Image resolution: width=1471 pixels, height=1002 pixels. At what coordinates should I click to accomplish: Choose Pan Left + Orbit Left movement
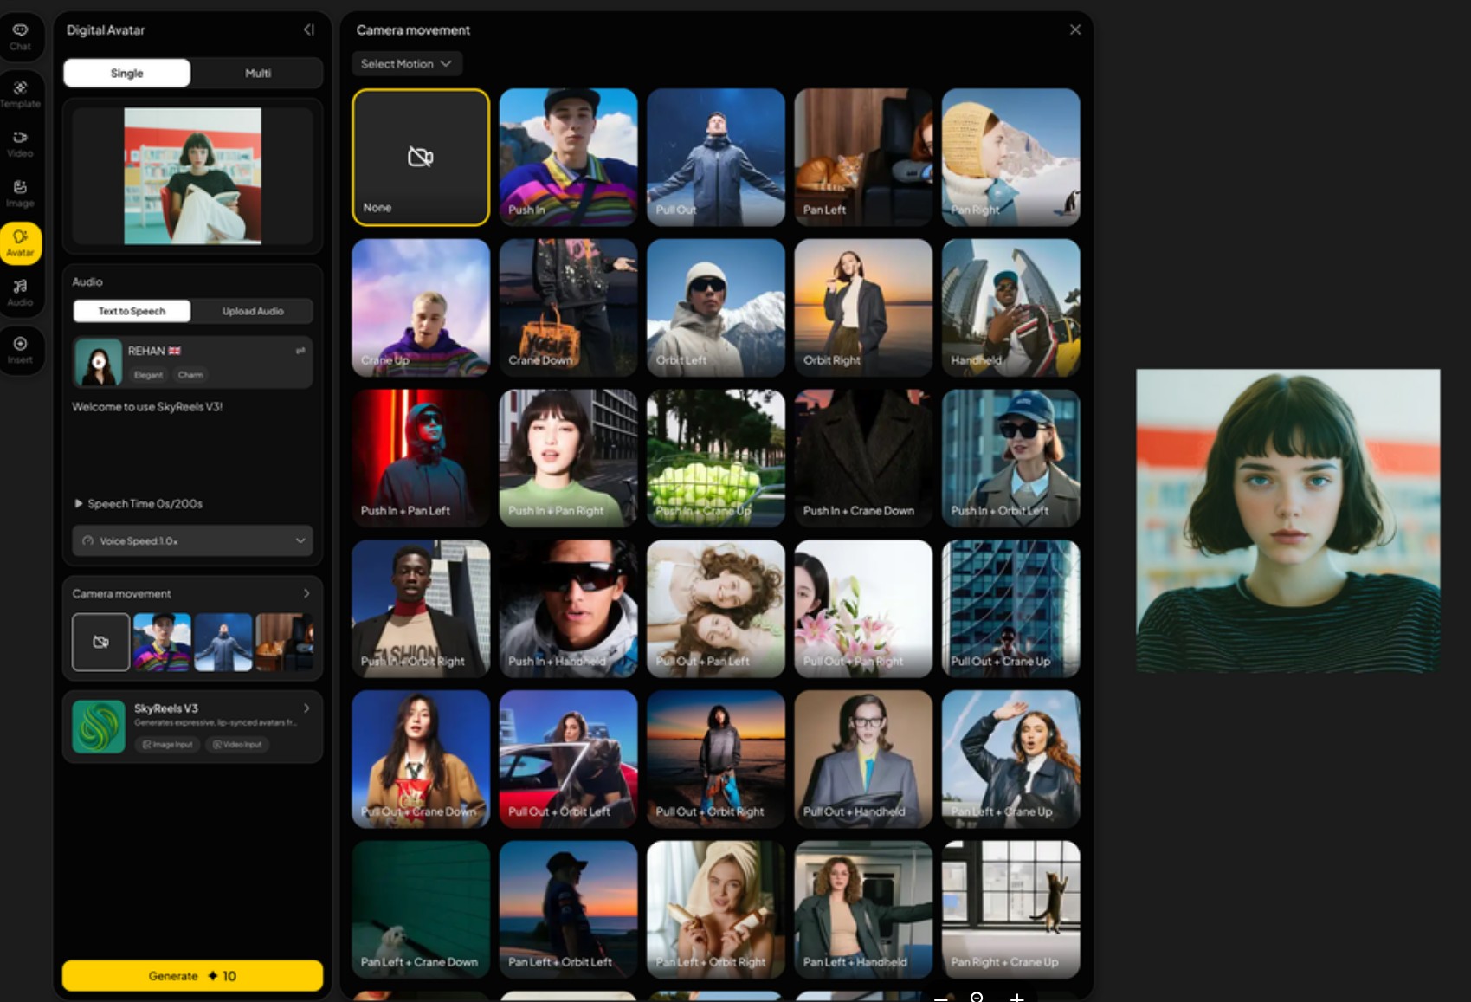tap(569, 909)
